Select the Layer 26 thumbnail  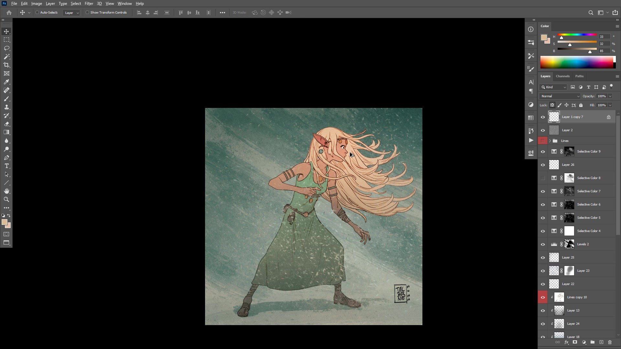point(554,165)
